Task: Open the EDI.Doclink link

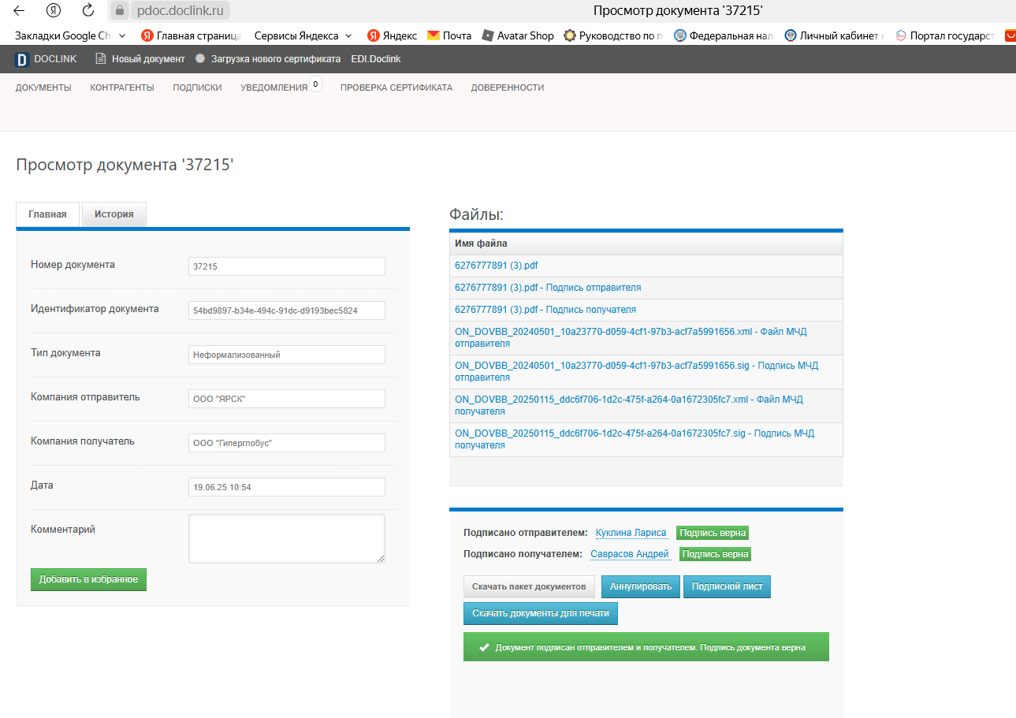Action: (376, 59)
